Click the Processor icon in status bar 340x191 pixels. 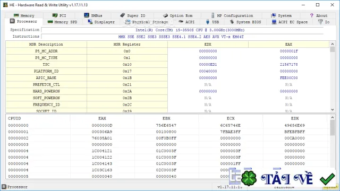(4, 186)
